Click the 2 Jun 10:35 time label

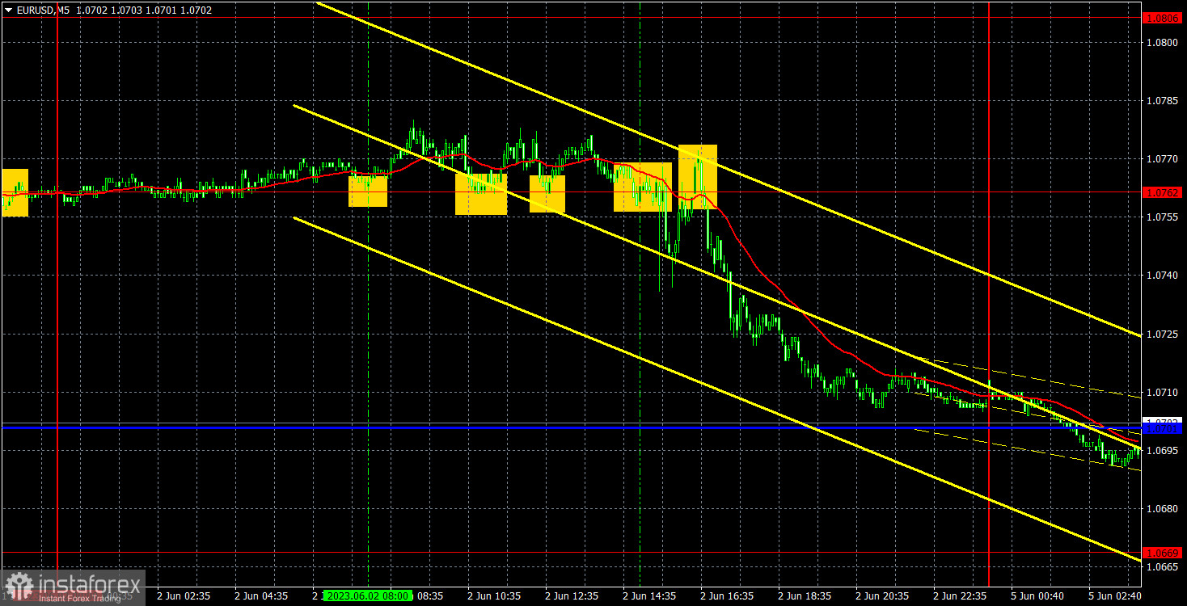[x=496, y=595]
